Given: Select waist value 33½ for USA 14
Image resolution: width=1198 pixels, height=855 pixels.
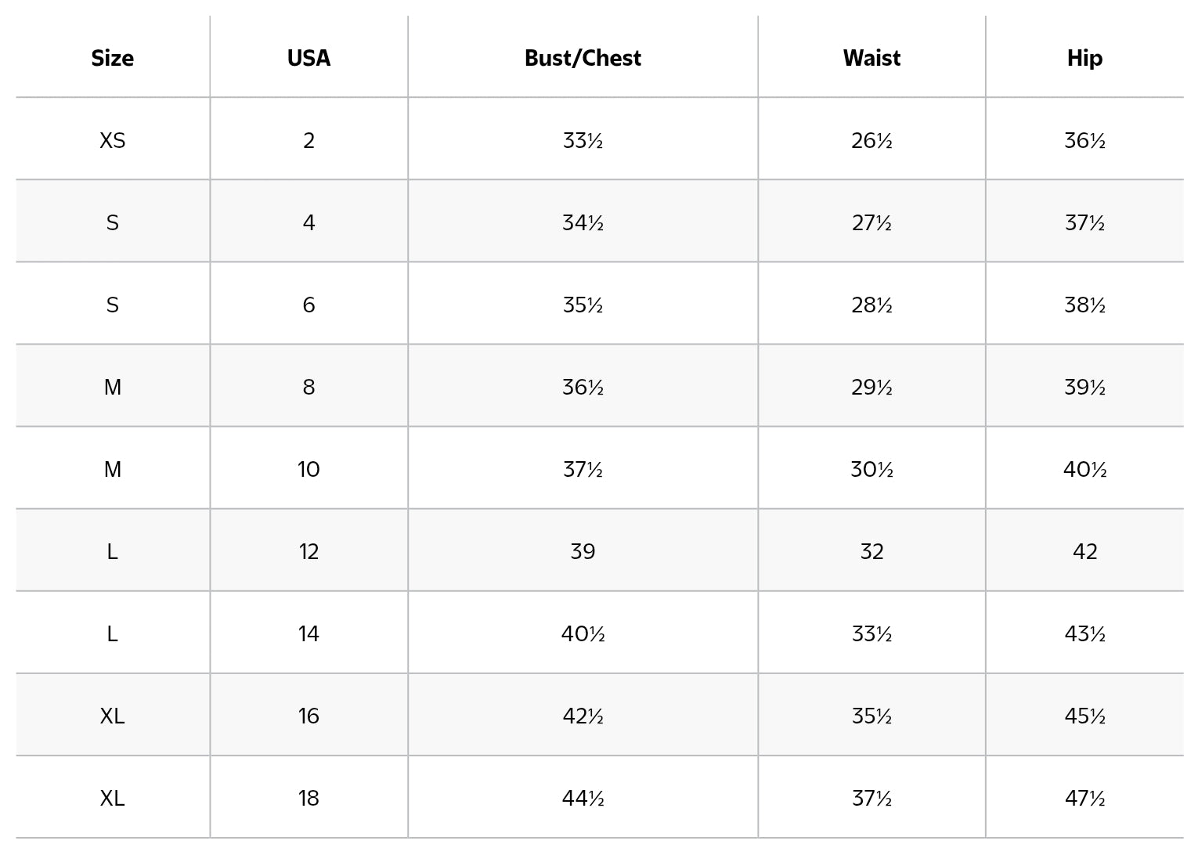Looking at the screenshot, I should click(871, 633).
